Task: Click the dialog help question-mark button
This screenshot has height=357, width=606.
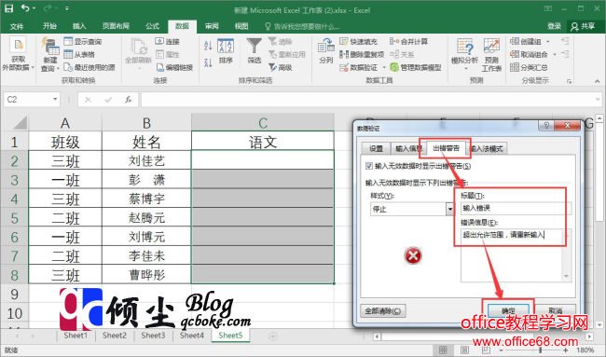Action: [x=546, y=125]
